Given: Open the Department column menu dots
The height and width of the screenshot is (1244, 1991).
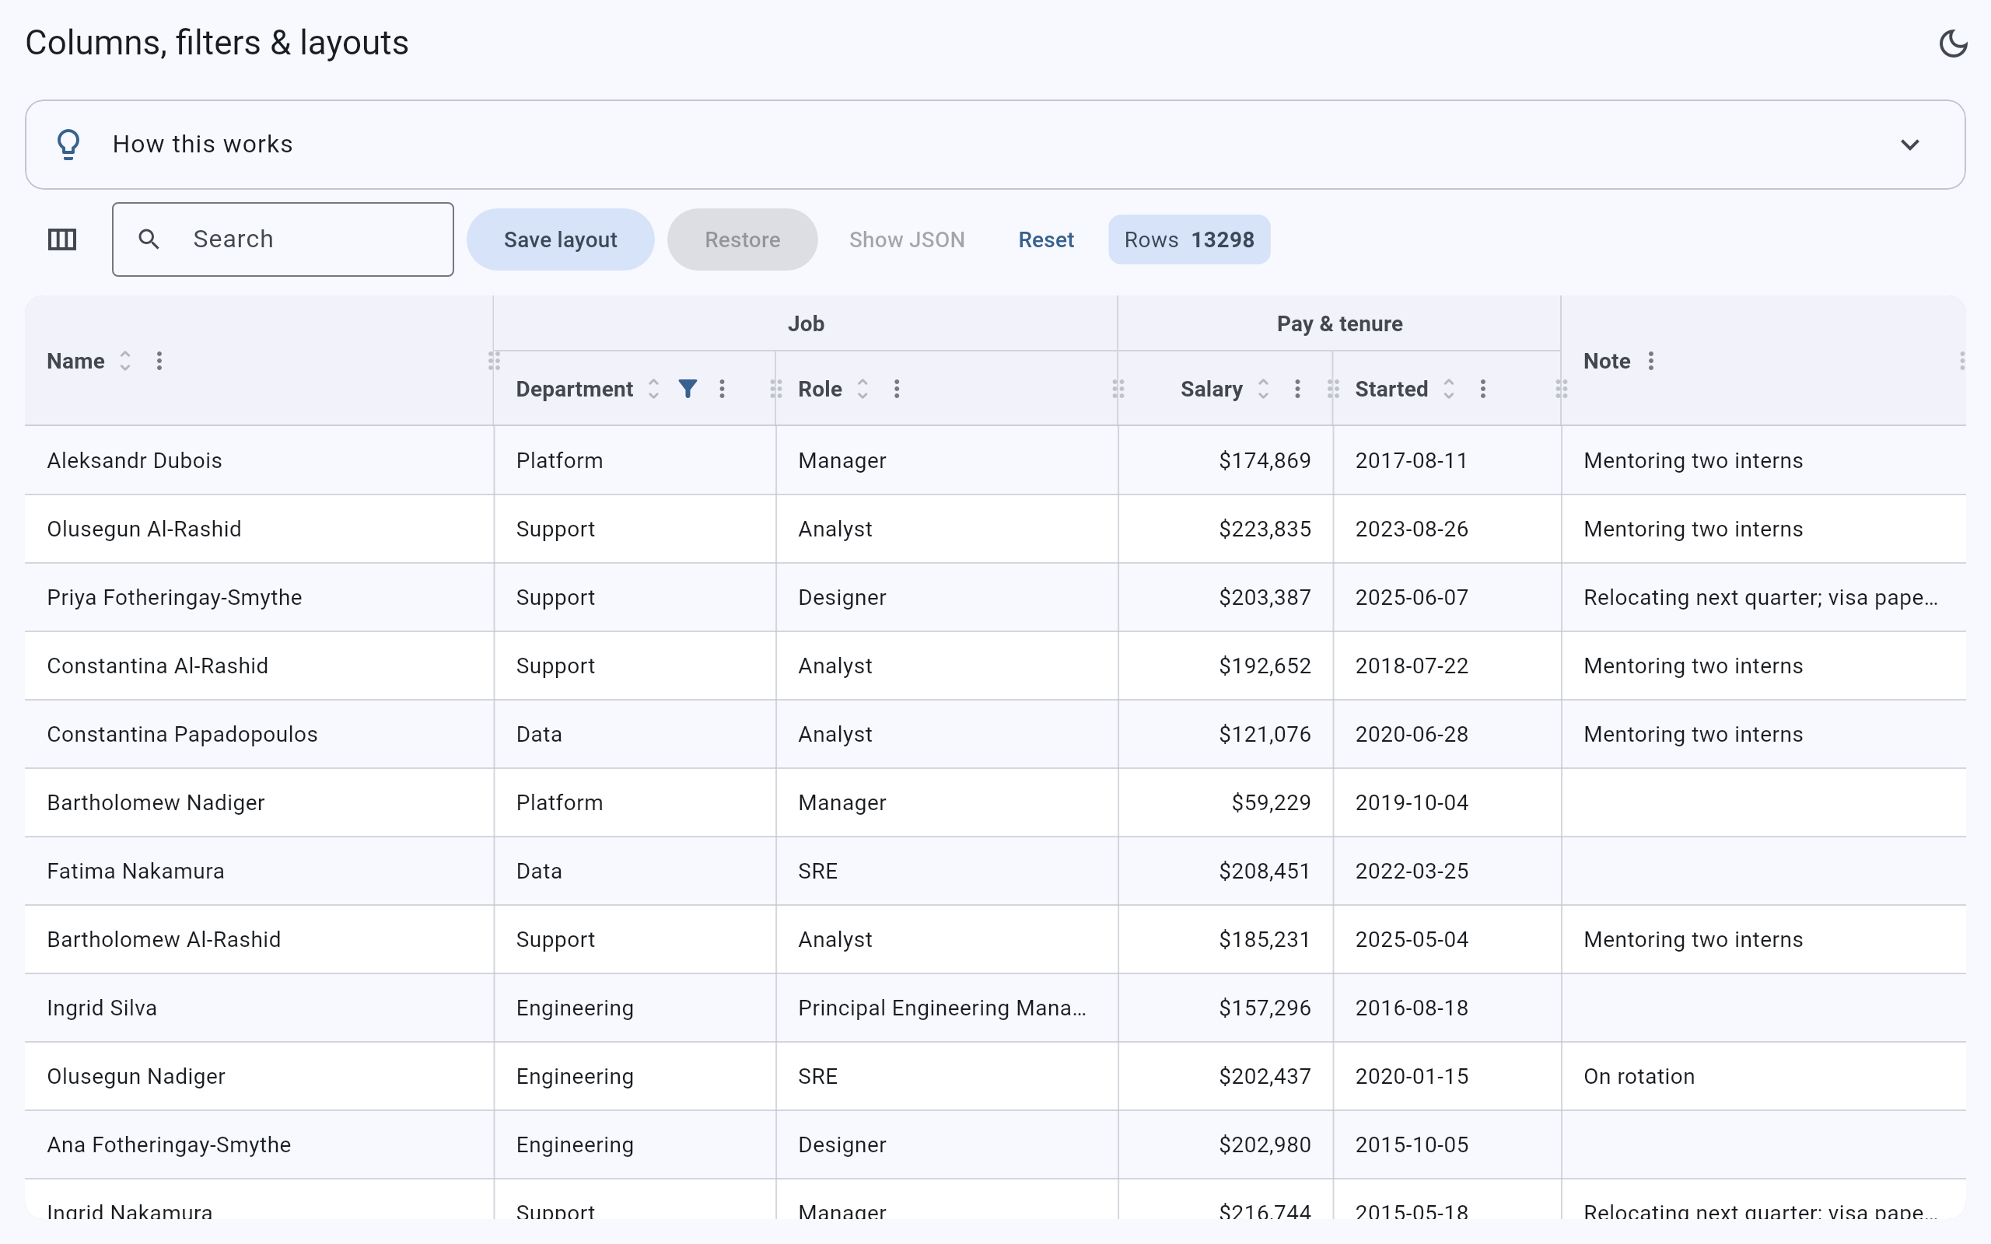Looking at the screenshot, I should 723,390.
